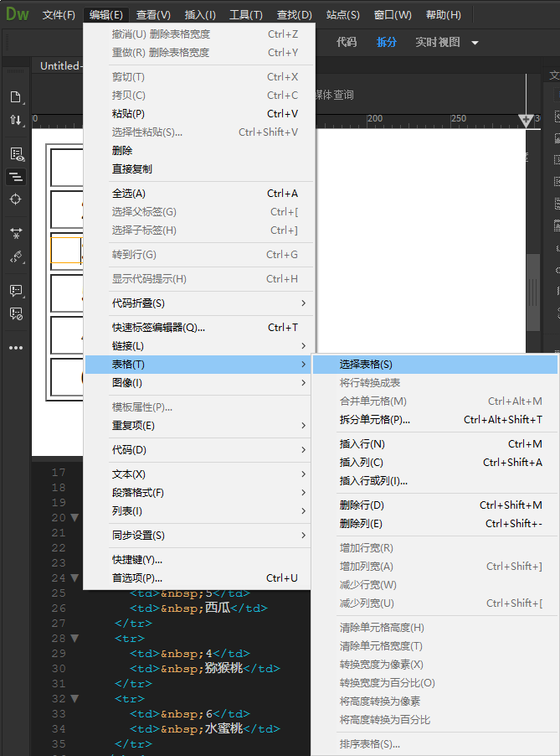Activate the Inspect crosshair tool
Image resolution: width=560 pixels, height=756 pixels.
[15, 199]
